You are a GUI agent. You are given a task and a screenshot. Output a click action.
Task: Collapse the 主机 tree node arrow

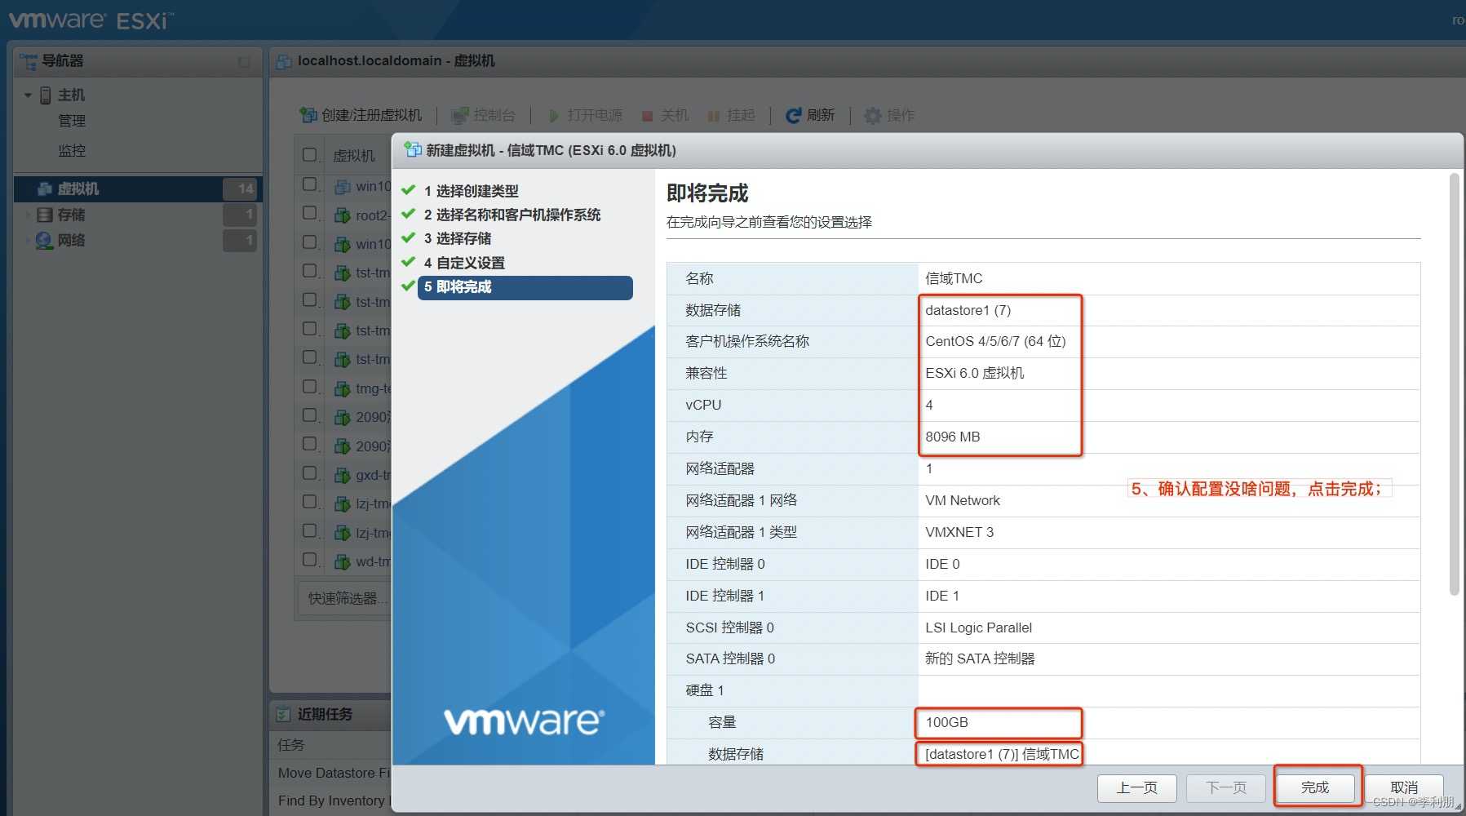pos(28,95)
